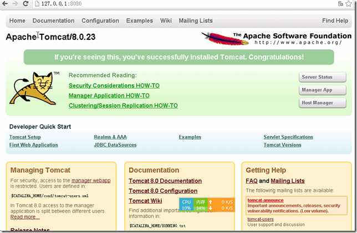Click the User support and discussion text
Image resolution: width=357 pixels, height=233 pixels.
click(x=276, y=225)
